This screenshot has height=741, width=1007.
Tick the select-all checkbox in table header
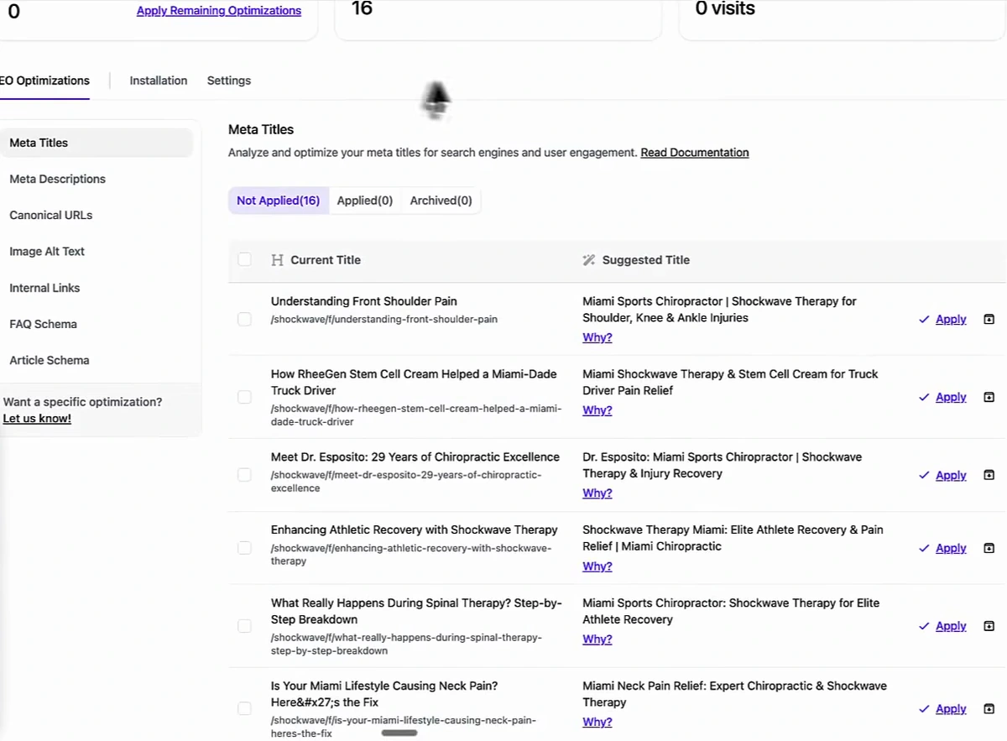tap(244, 259)
